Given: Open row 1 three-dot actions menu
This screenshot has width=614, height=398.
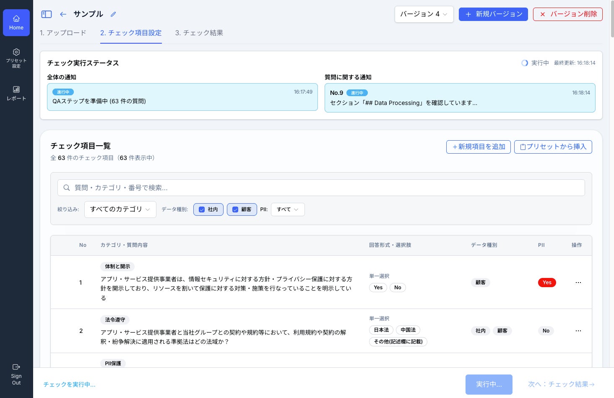Looking at the screenshot, I should pos(578,283).
